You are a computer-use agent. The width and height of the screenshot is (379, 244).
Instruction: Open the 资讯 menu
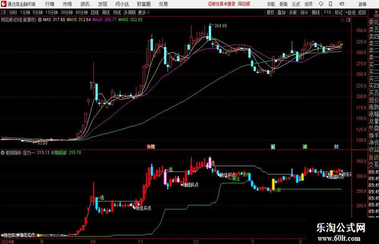click(x=85, y=4)
